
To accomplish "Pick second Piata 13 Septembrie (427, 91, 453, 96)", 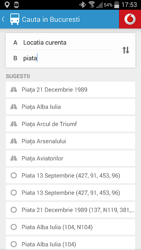I will 70,193.
